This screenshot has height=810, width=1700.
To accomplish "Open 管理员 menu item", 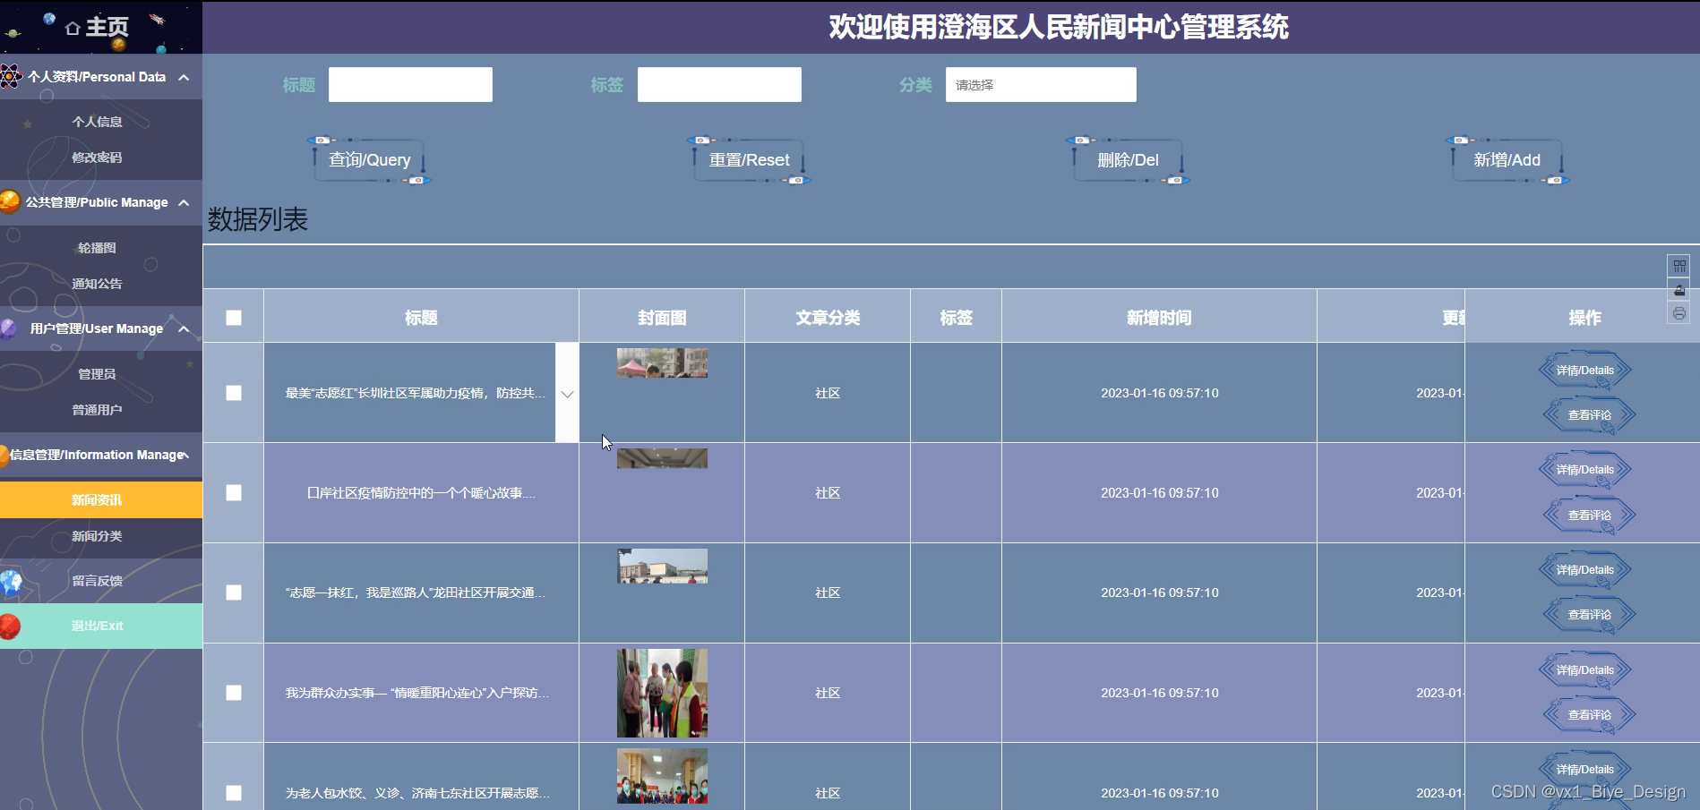I will coord(98,374).
